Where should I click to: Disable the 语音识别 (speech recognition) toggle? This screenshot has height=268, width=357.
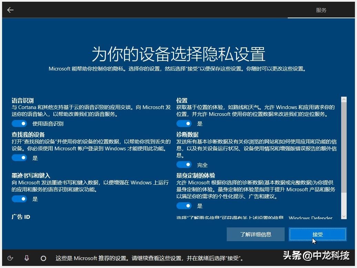pyautogui.click(x=19, y=123)
